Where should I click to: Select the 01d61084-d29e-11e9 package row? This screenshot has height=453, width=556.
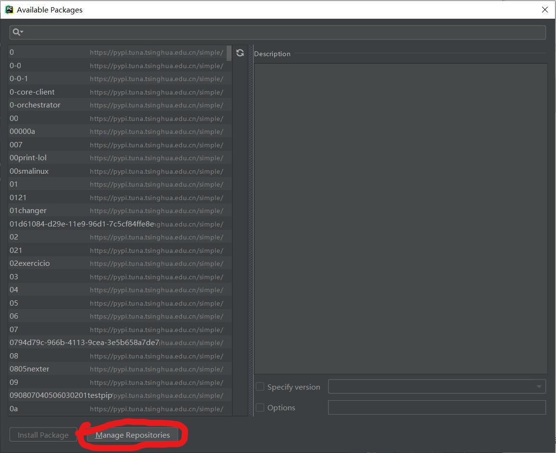coord(120,224)
